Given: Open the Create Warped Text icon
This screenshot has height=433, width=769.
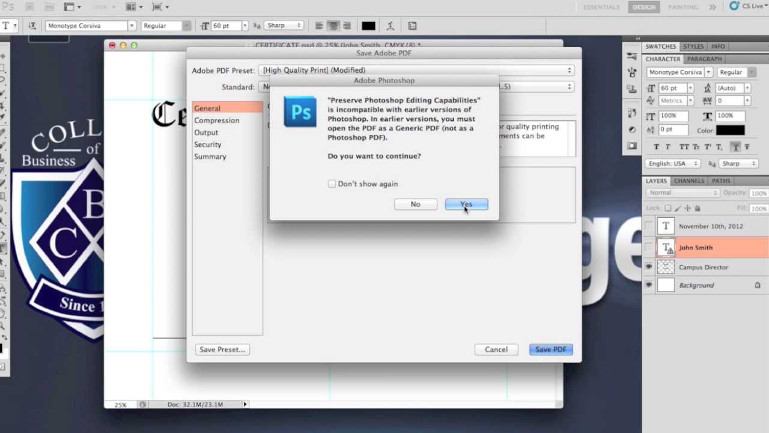Looking at the screenshot, I should [391, 26].
